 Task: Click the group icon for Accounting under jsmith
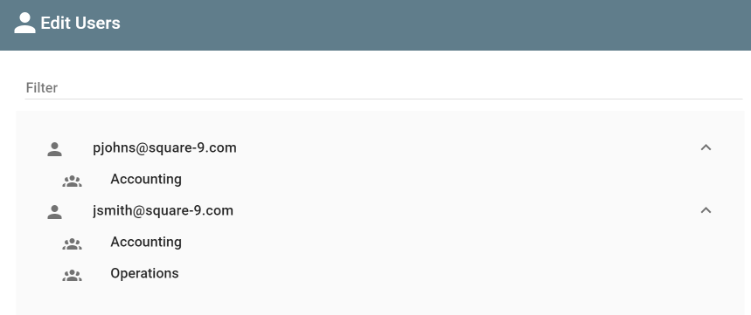point(72,243)
